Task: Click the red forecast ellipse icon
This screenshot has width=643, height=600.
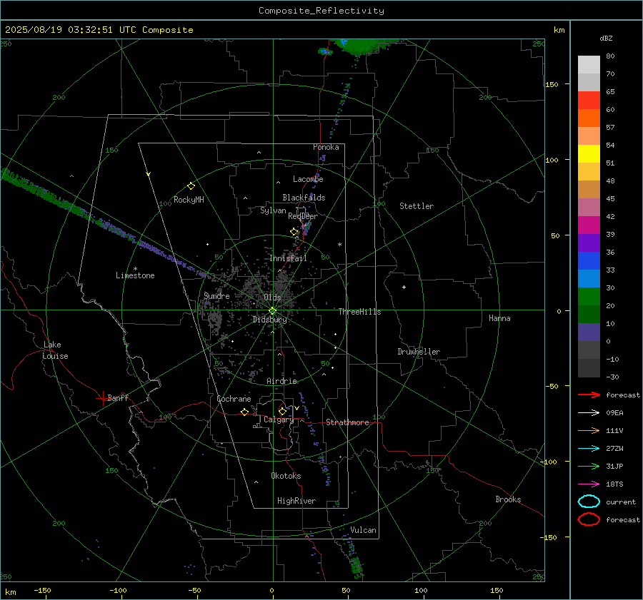Action: (589, 519)
